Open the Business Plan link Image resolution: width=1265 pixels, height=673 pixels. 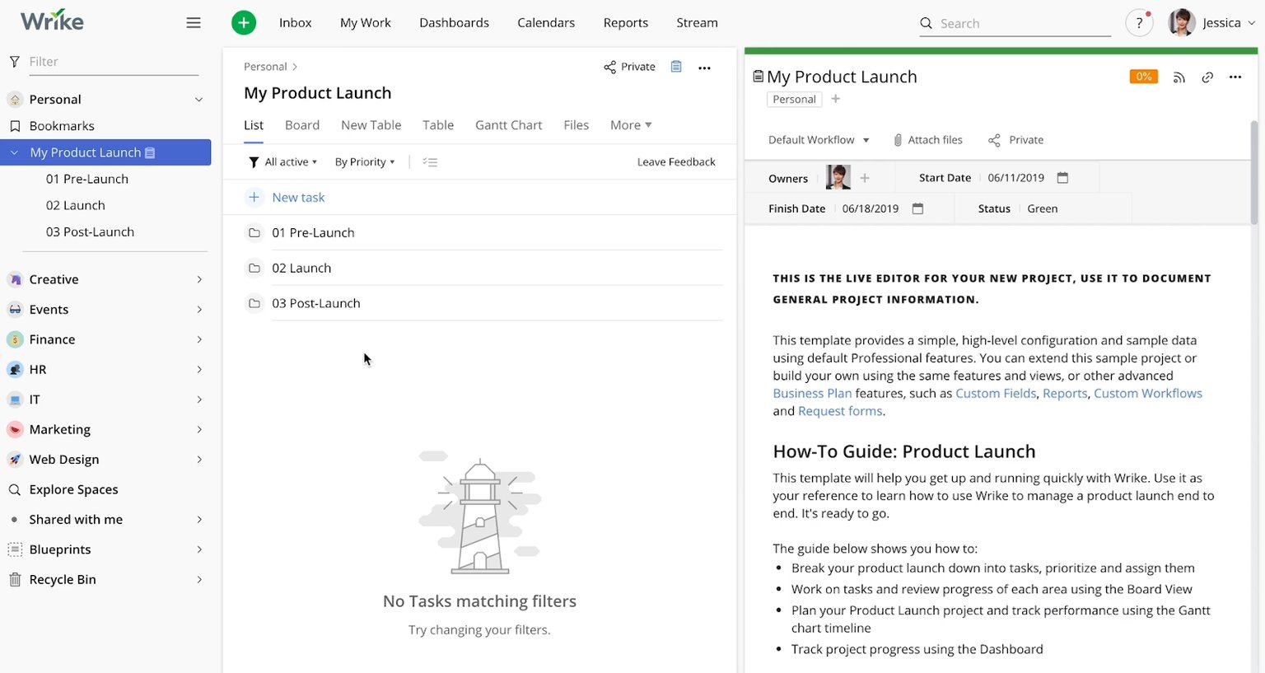click(812, 394)
